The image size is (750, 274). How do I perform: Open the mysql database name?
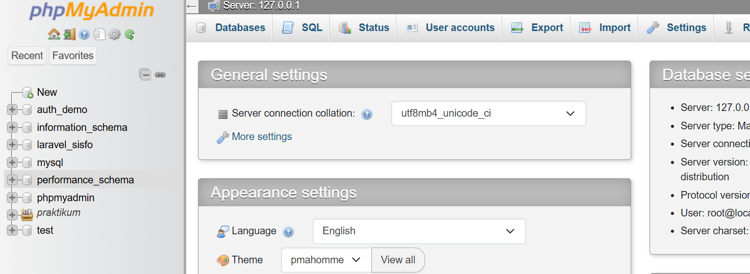[x=50, y=162]
